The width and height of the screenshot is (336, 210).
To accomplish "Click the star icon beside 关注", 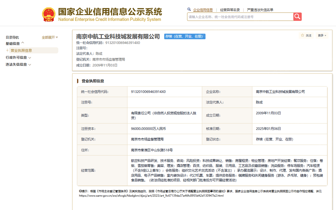I will [303, 35].
